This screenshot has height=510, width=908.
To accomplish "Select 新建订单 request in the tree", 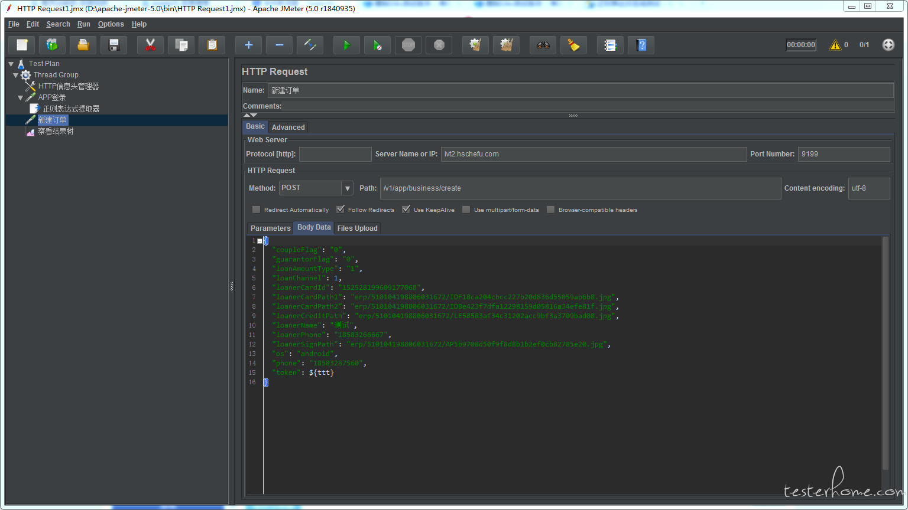I will [53, 120].
